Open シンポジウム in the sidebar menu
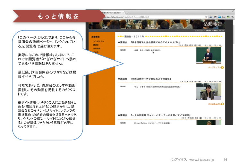This screenshot has width=237, height=164. pos(98,41)
